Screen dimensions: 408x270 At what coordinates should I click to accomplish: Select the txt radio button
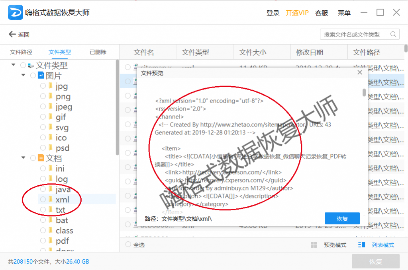43,210
